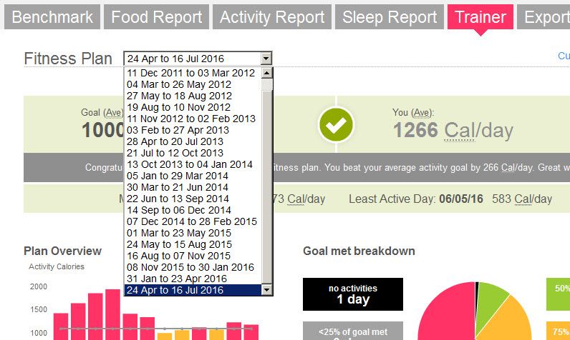Select 11 Dec 2011 to 03 Mar 2012

190,73
